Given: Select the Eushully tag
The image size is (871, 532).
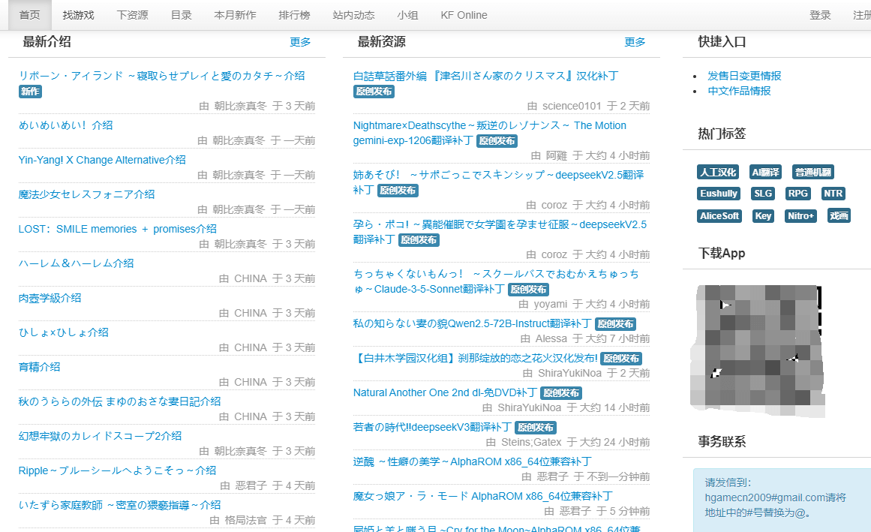Looking at the screenshot, I should (x=718, y=194).
